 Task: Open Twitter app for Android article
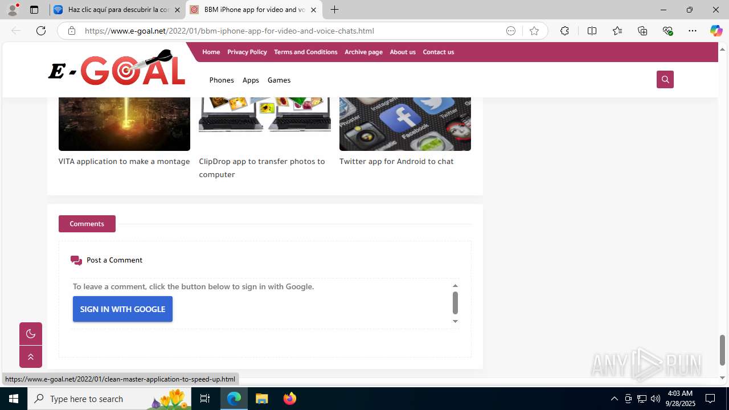[x=396, y=161]
